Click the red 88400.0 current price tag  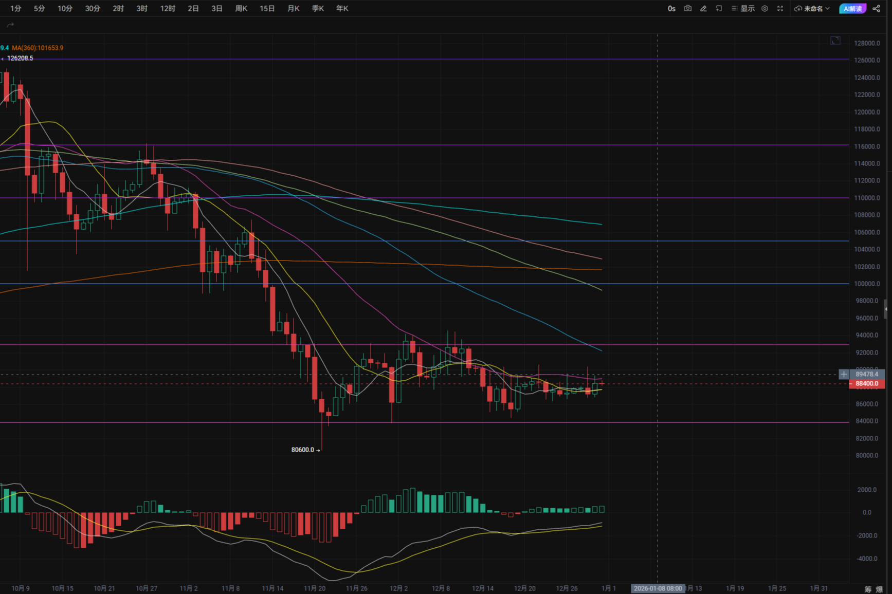pyautogui.click(x=867, y=384)
